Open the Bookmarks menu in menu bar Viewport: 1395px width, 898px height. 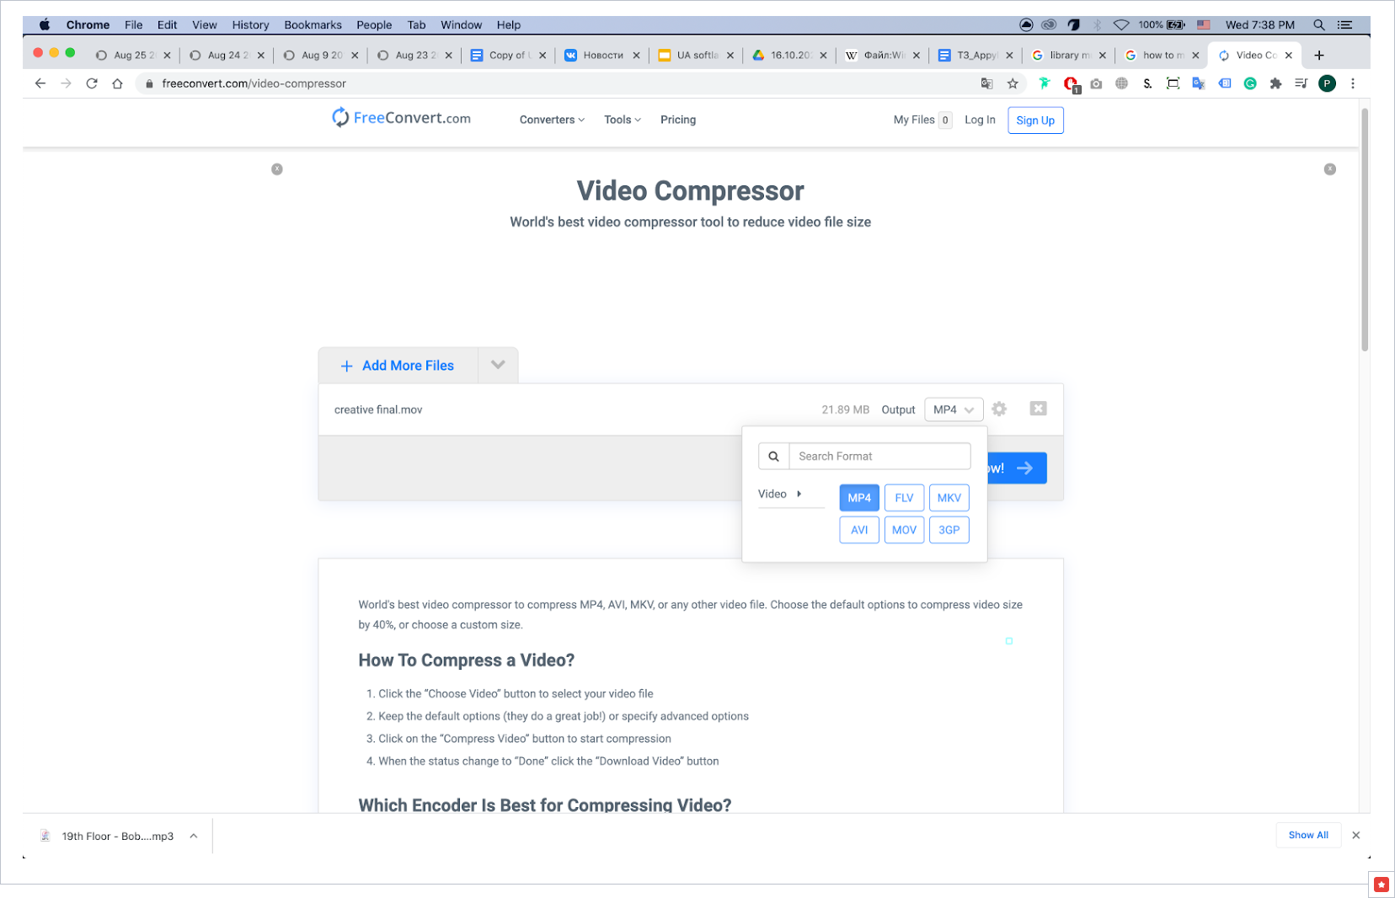[x=313, y=24]
